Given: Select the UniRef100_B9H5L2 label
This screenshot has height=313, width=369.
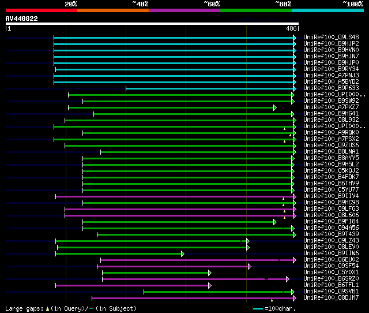Looking at the screenshot, I should (x=331, y=164).
